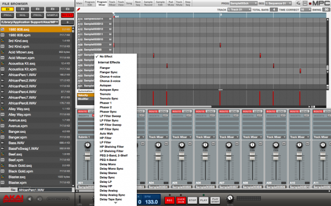
Task: Choose Delay Stereo from effects menu
Action: [108, 173]
